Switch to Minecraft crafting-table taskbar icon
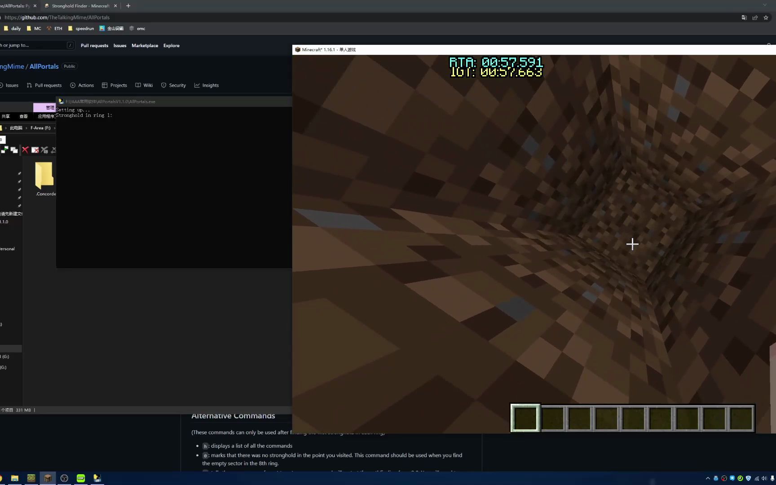The width and height of the screenshot is (776, 485). (48, 478)
